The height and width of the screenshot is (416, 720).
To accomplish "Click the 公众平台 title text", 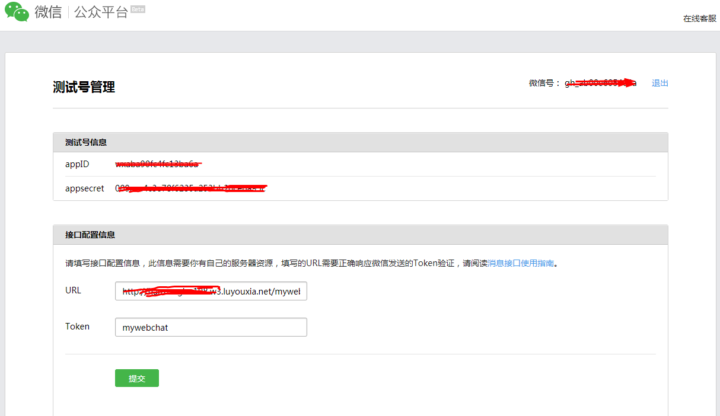I will pos(101,12).
